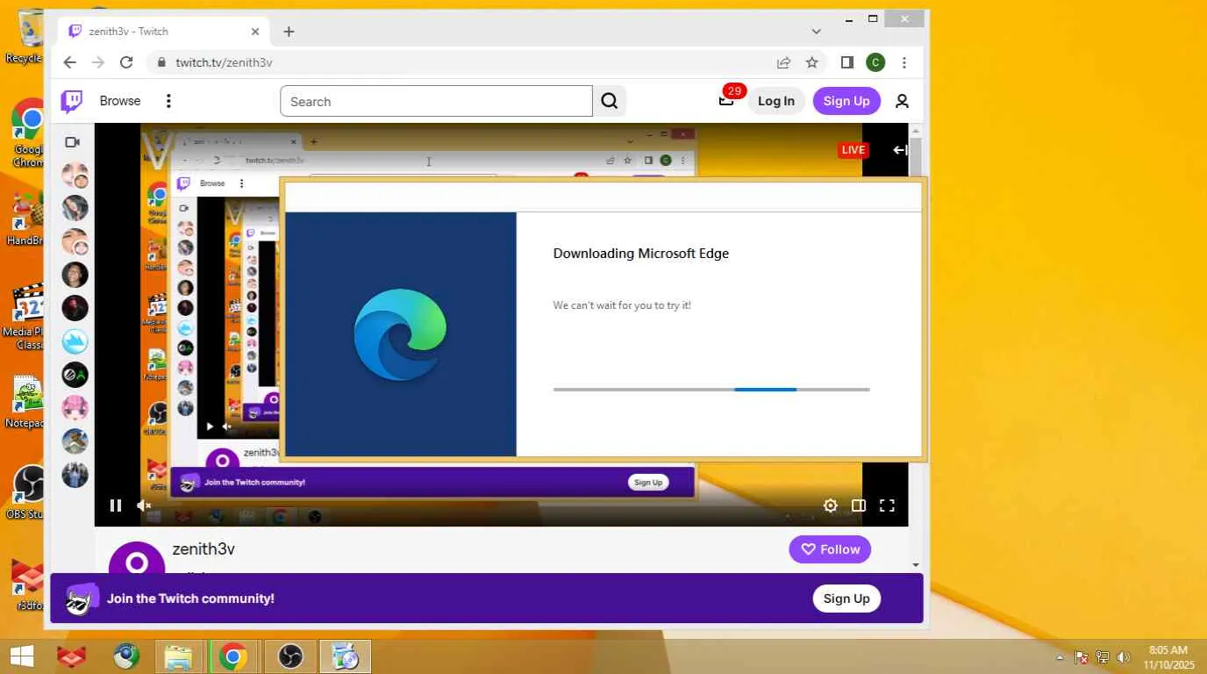Click the header Sign Up button
The height and width of the screenshot is (674, 1207).
coord(846,101)
